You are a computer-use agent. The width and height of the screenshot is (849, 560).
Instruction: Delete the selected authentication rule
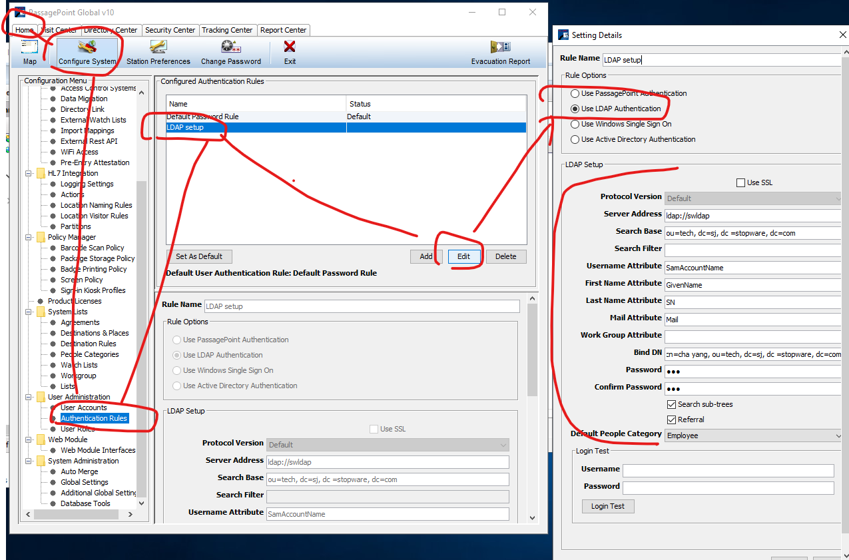tap(506, 256)
